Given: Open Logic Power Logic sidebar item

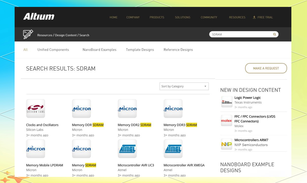Looking at the screenshot, I should point(248,98).
